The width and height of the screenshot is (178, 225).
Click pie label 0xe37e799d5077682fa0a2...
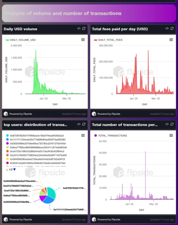(18, 186)
